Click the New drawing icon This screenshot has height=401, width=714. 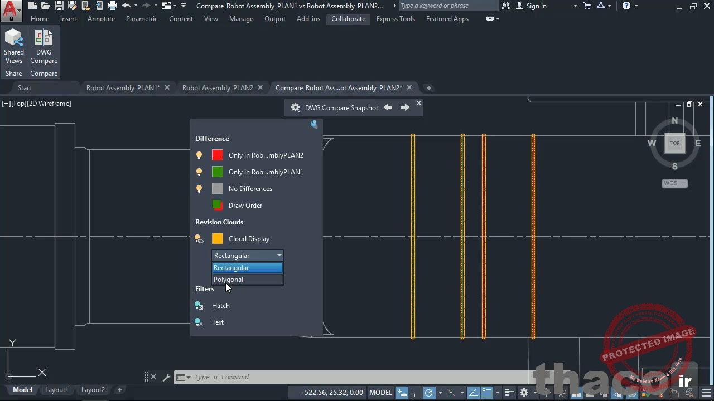pos(33,6)
